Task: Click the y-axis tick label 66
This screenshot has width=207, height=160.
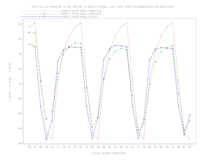Action: pyautogui.click(x=20, y=114)
